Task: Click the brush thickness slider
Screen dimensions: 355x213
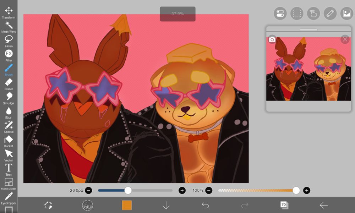Action: (135, 190)
